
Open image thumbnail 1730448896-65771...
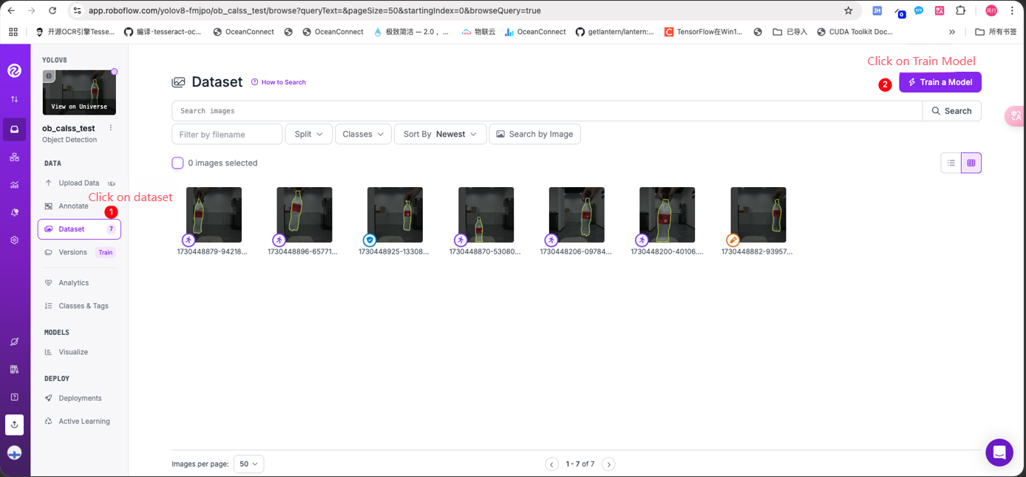(305, 214)
